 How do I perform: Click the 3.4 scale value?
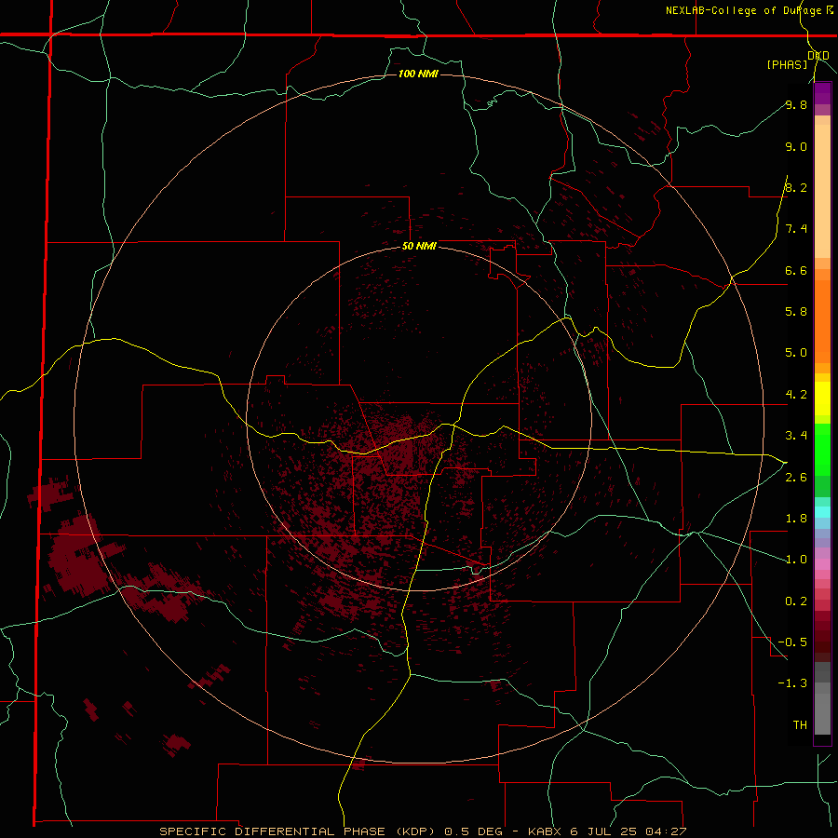coord(796,436)
